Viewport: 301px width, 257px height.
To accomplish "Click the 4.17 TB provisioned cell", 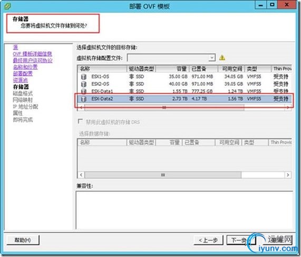I will [199, 99].
